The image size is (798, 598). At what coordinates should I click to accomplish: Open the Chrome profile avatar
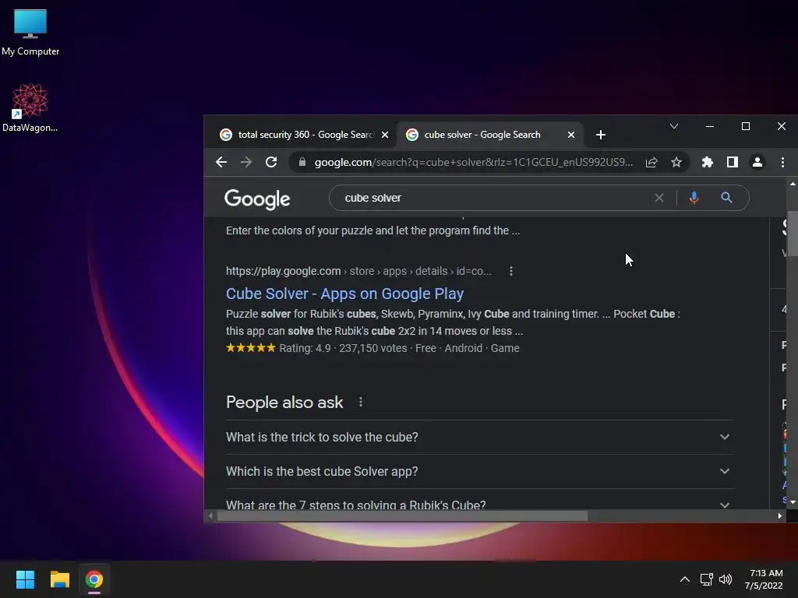(757, 162)
